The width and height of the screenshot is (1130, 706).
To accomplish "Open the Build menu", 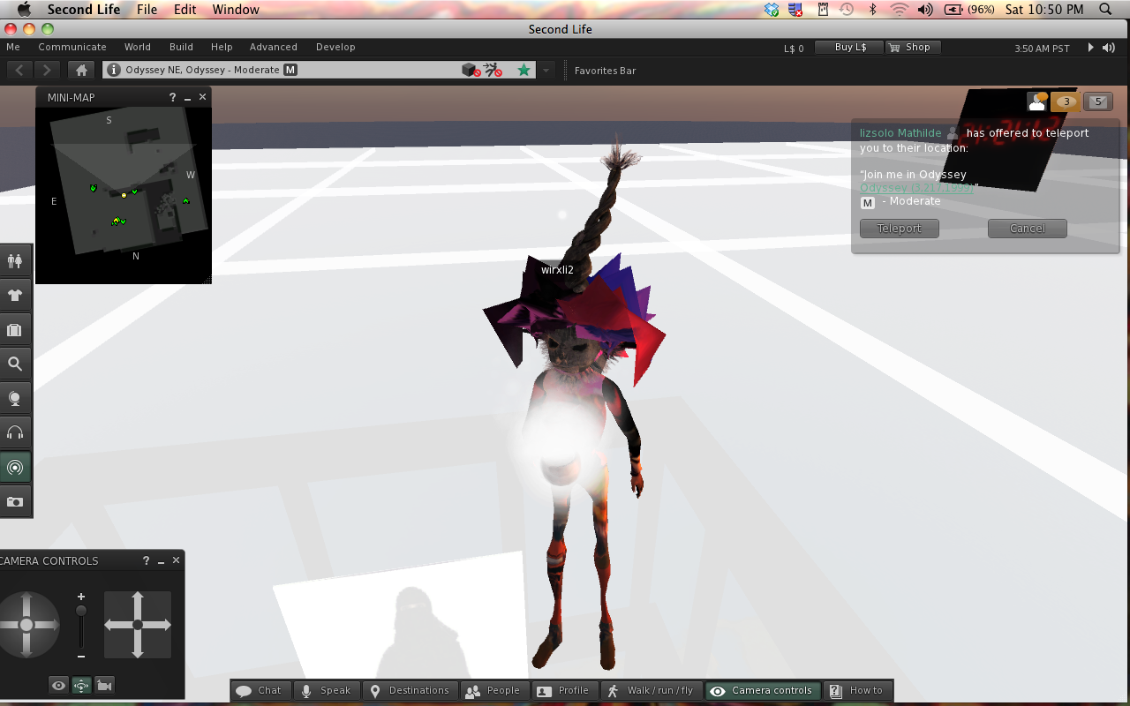I will click(181, 47).
